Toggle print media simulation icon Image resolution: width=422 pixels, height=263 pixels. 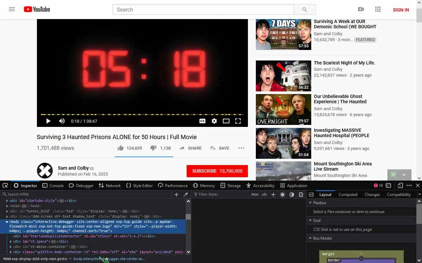click(x=301, y=195)
